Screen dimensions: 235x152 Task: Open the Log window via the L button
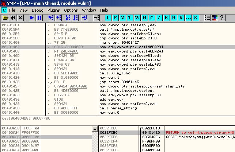coord(108,17)
